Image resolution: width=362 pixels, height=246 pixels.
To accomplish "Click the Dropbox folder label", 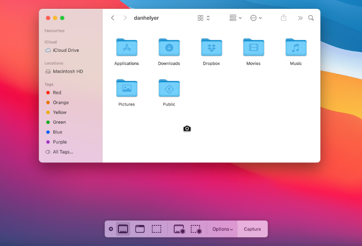I will (211, 64).
